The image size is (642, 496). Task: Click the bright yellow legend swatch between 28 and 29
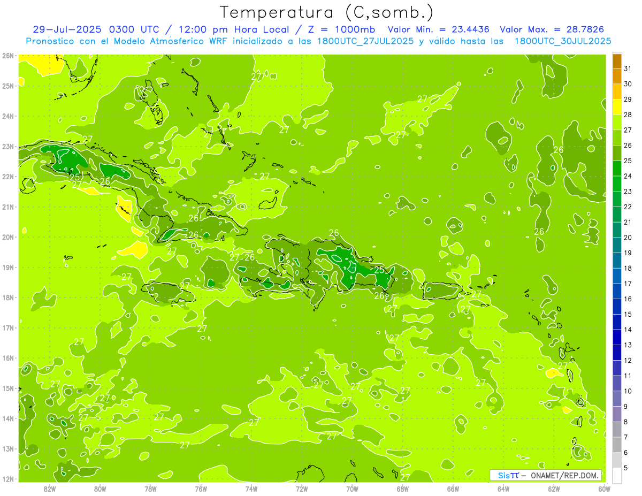pos(617,107)
